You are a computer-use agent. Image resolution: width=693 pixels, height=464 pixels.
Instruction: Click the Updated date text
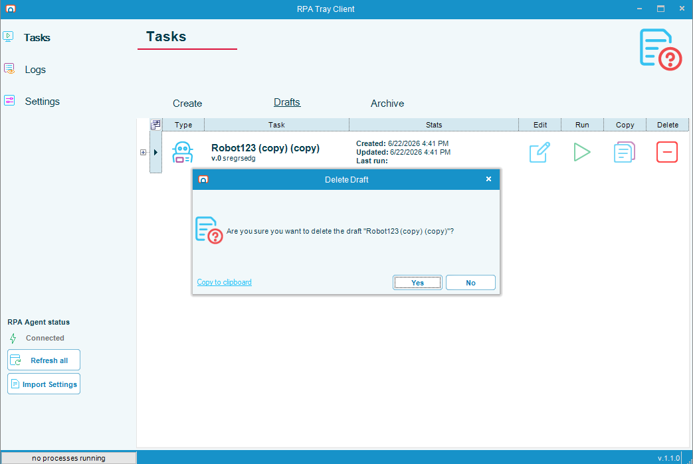point(403,152)
